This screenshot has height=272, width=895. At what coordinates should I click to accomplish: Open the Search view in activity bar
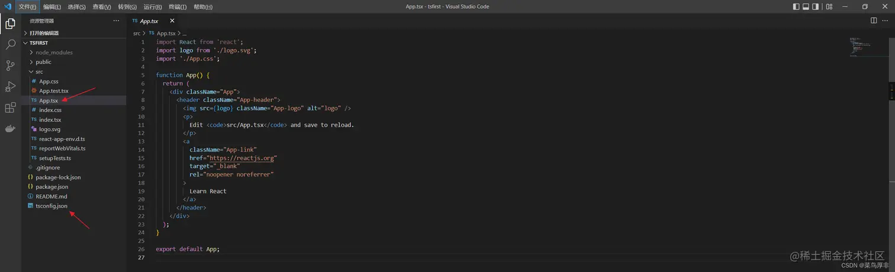pyautogui.click(x=10, y=44)
